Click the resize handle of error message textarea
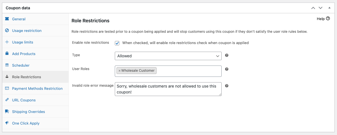The width and height of the screenshot is (337, 135). [x=220, y=94]
